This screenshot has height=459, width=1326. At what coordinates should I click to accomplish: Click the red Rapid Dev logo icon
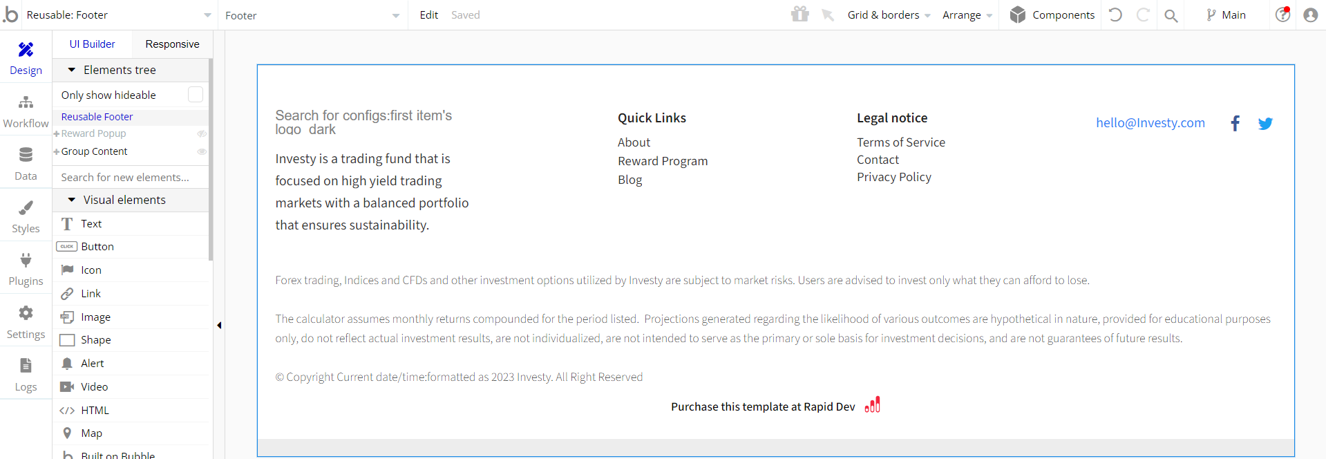[873, 405]
